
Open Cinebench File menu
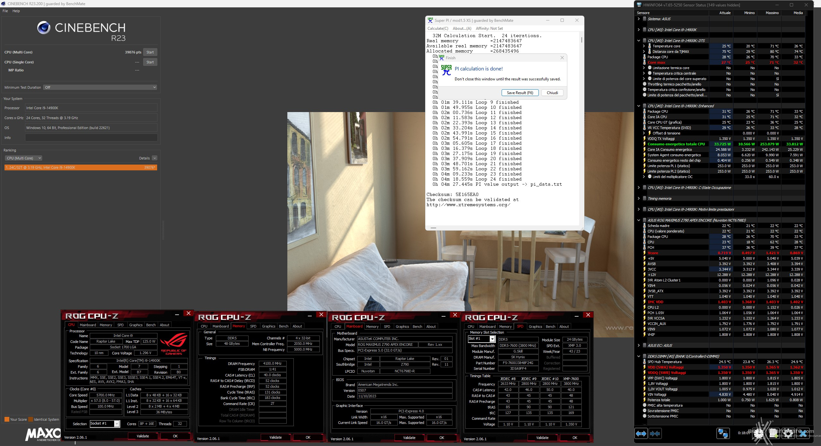[5, 11]
